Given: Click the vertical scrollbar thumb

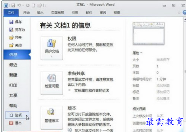Looking at the screenshot, I should tap(185, 72).
